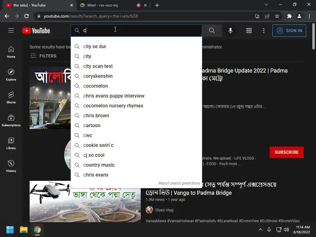Image resolution: width=316 pixels, height=237 pixels.
Task: Open Explore in the sidebar
Action: pyautogui.click(x=11, y=75)
